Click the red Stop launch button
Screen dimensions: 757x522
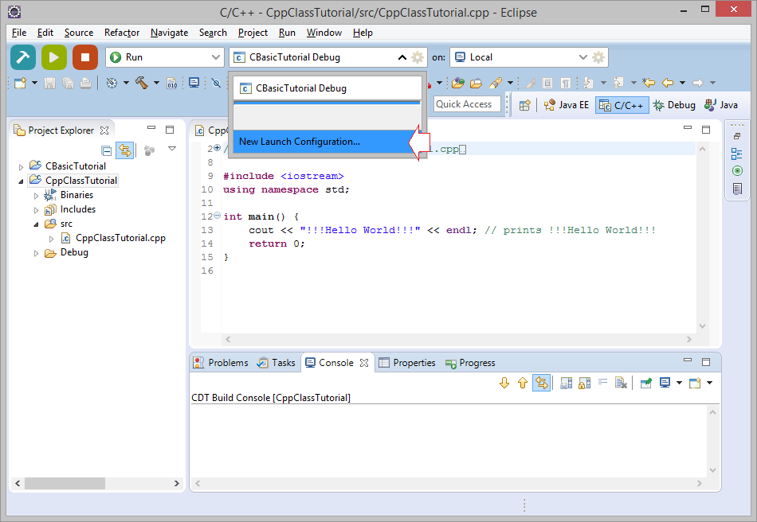(x=85, y=57)
